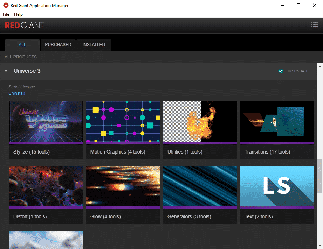Click the vertical scrollbar thumb
This screenshot has height=249, width=323.
(x=319, y=176)
